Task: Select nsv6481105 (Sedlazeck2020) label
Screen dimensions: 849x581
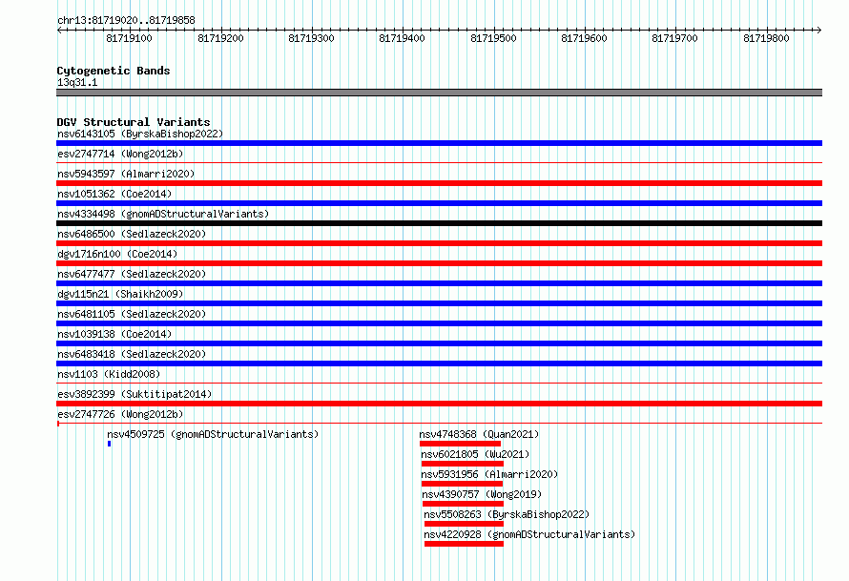Action: tap(132, 314)
